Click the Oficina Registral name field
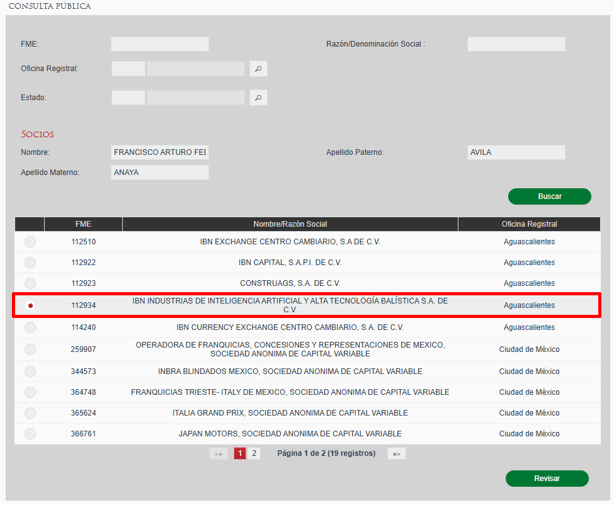Viewport: 614px width, 505px height. 196,69
